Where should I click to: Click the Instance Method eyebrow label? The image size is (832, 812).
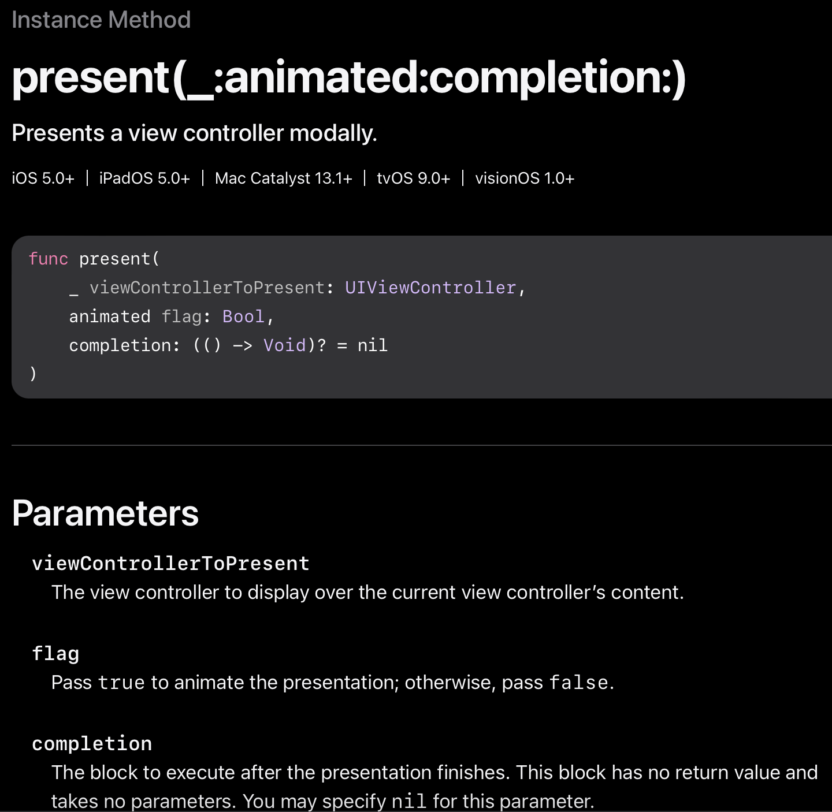point(101,20)
